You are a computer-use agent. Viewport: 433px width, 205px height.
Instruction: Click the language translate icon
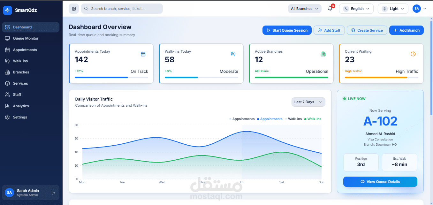346,9
